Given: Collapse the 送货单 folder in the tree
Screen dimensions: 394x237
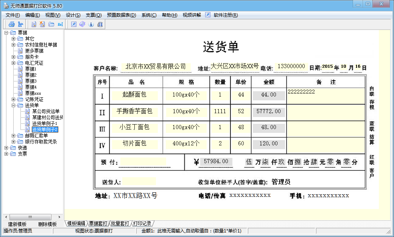Looking at the screenshot, I should 13,106.
